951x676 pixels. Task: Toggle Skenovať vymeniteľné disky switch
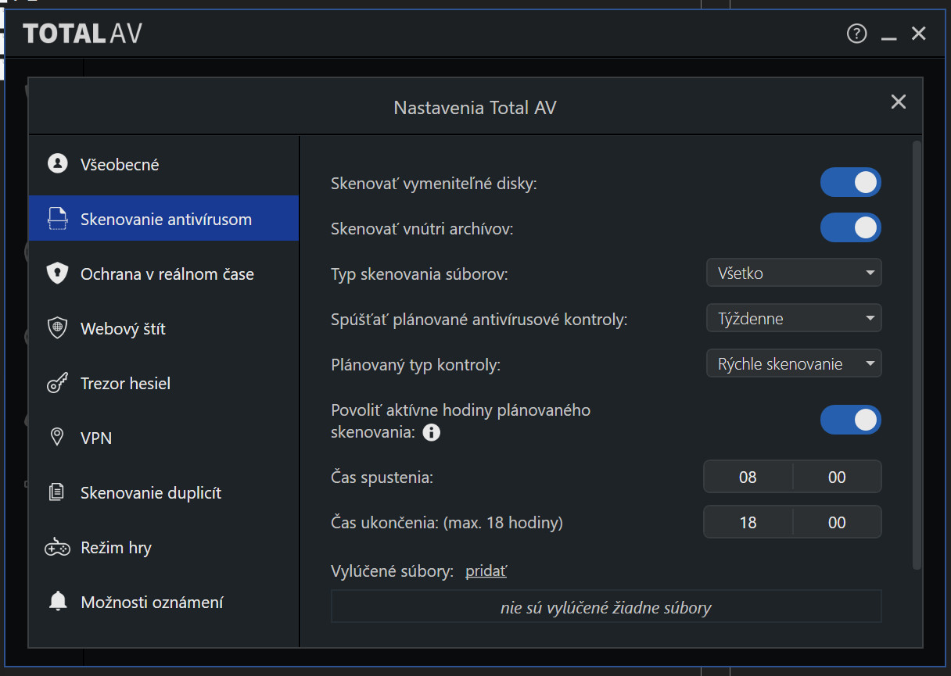point(850,183)
